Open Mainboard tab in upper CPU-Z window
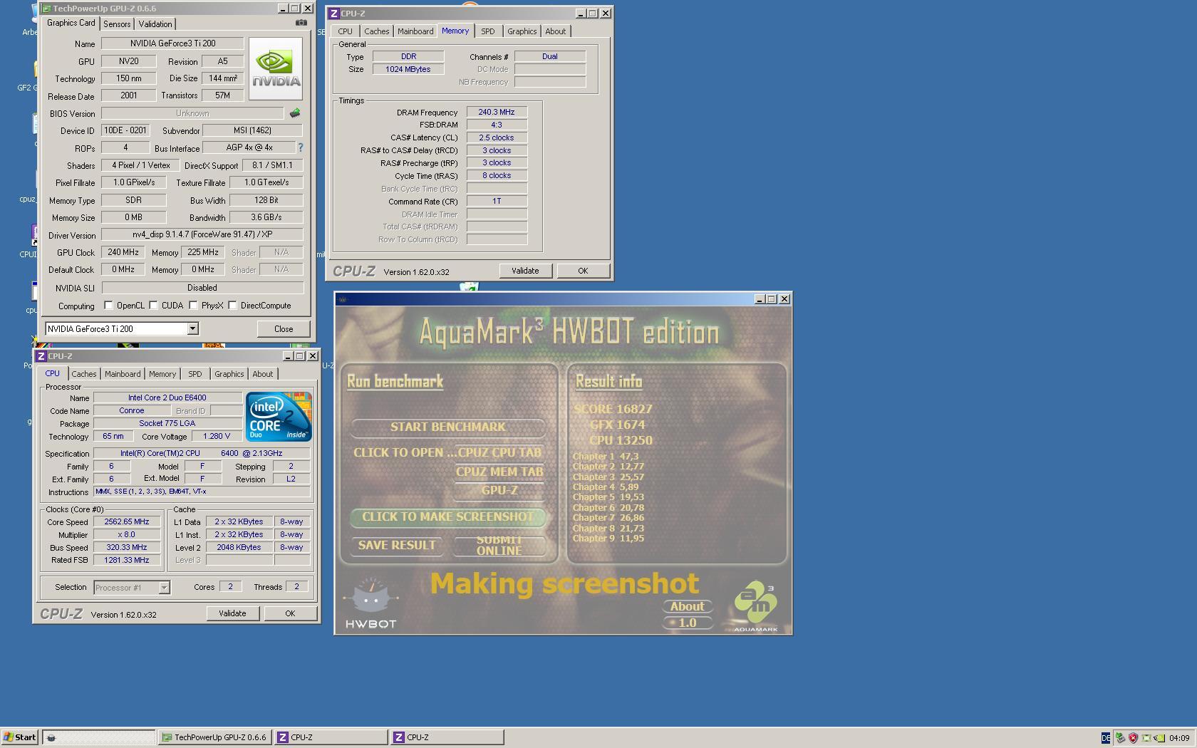 pos(415,31)
